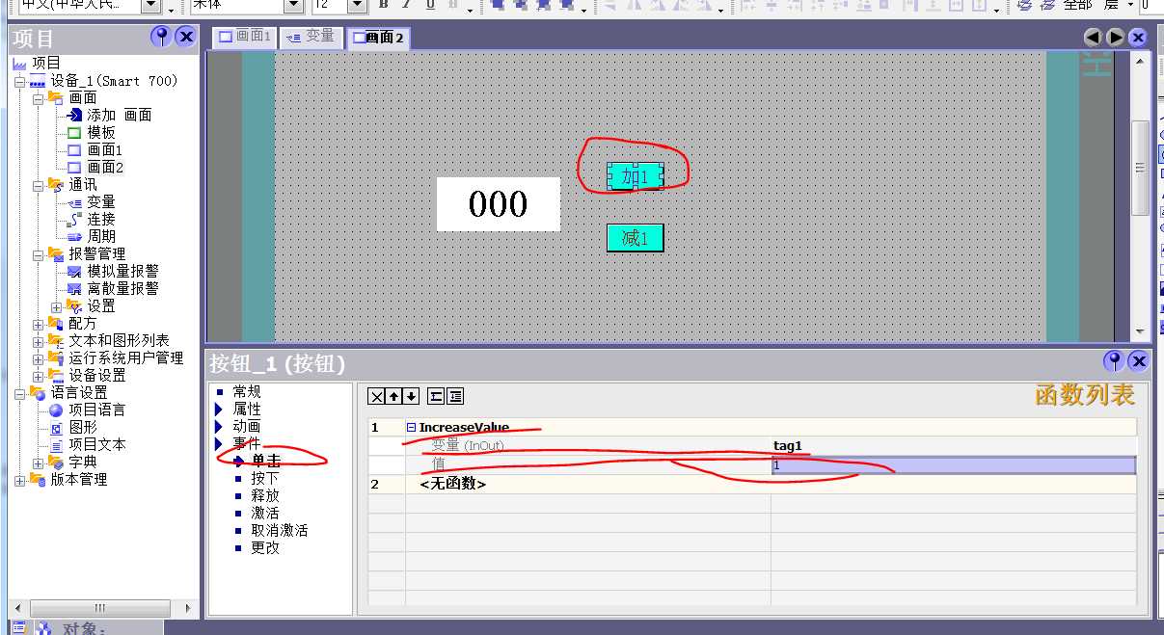The width and height of the screenshot is (1164, 635).
Task: Toggle italic text formatting
Action: point(406,5)
